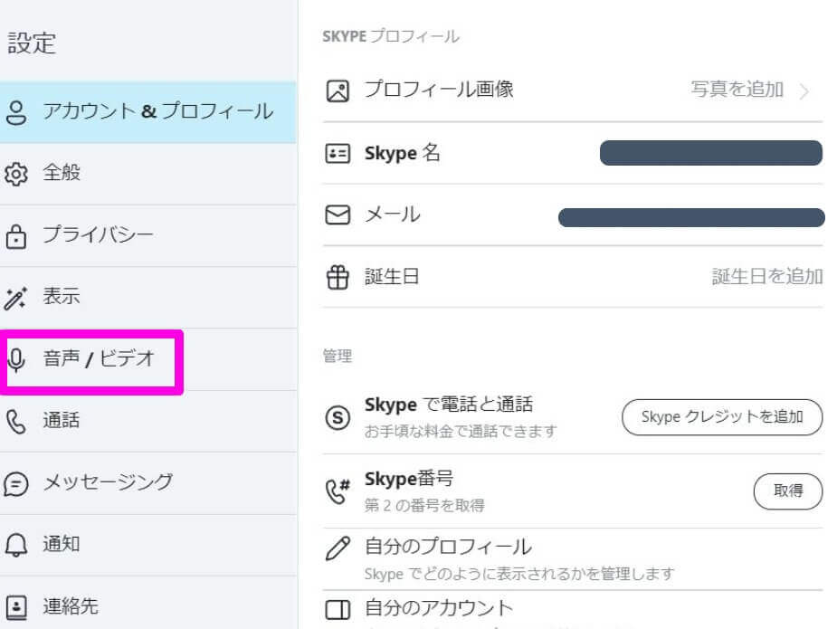Click the 写真を追加 link

coord(737,90)
